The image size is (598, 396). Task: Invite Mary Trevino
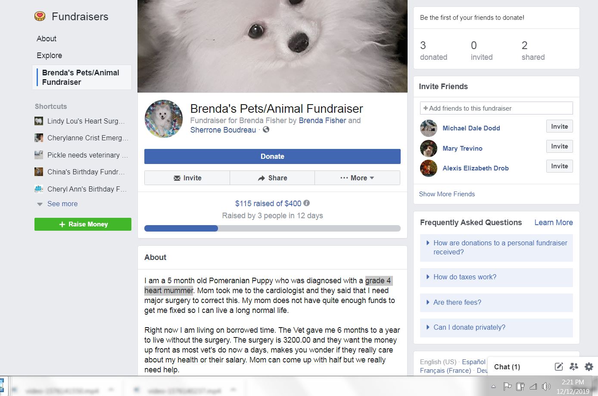559,146
